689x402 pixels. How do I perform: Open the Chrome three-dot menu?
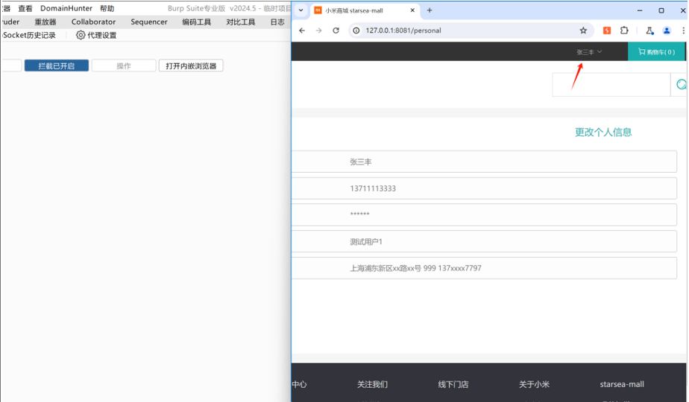coord(683,31)
